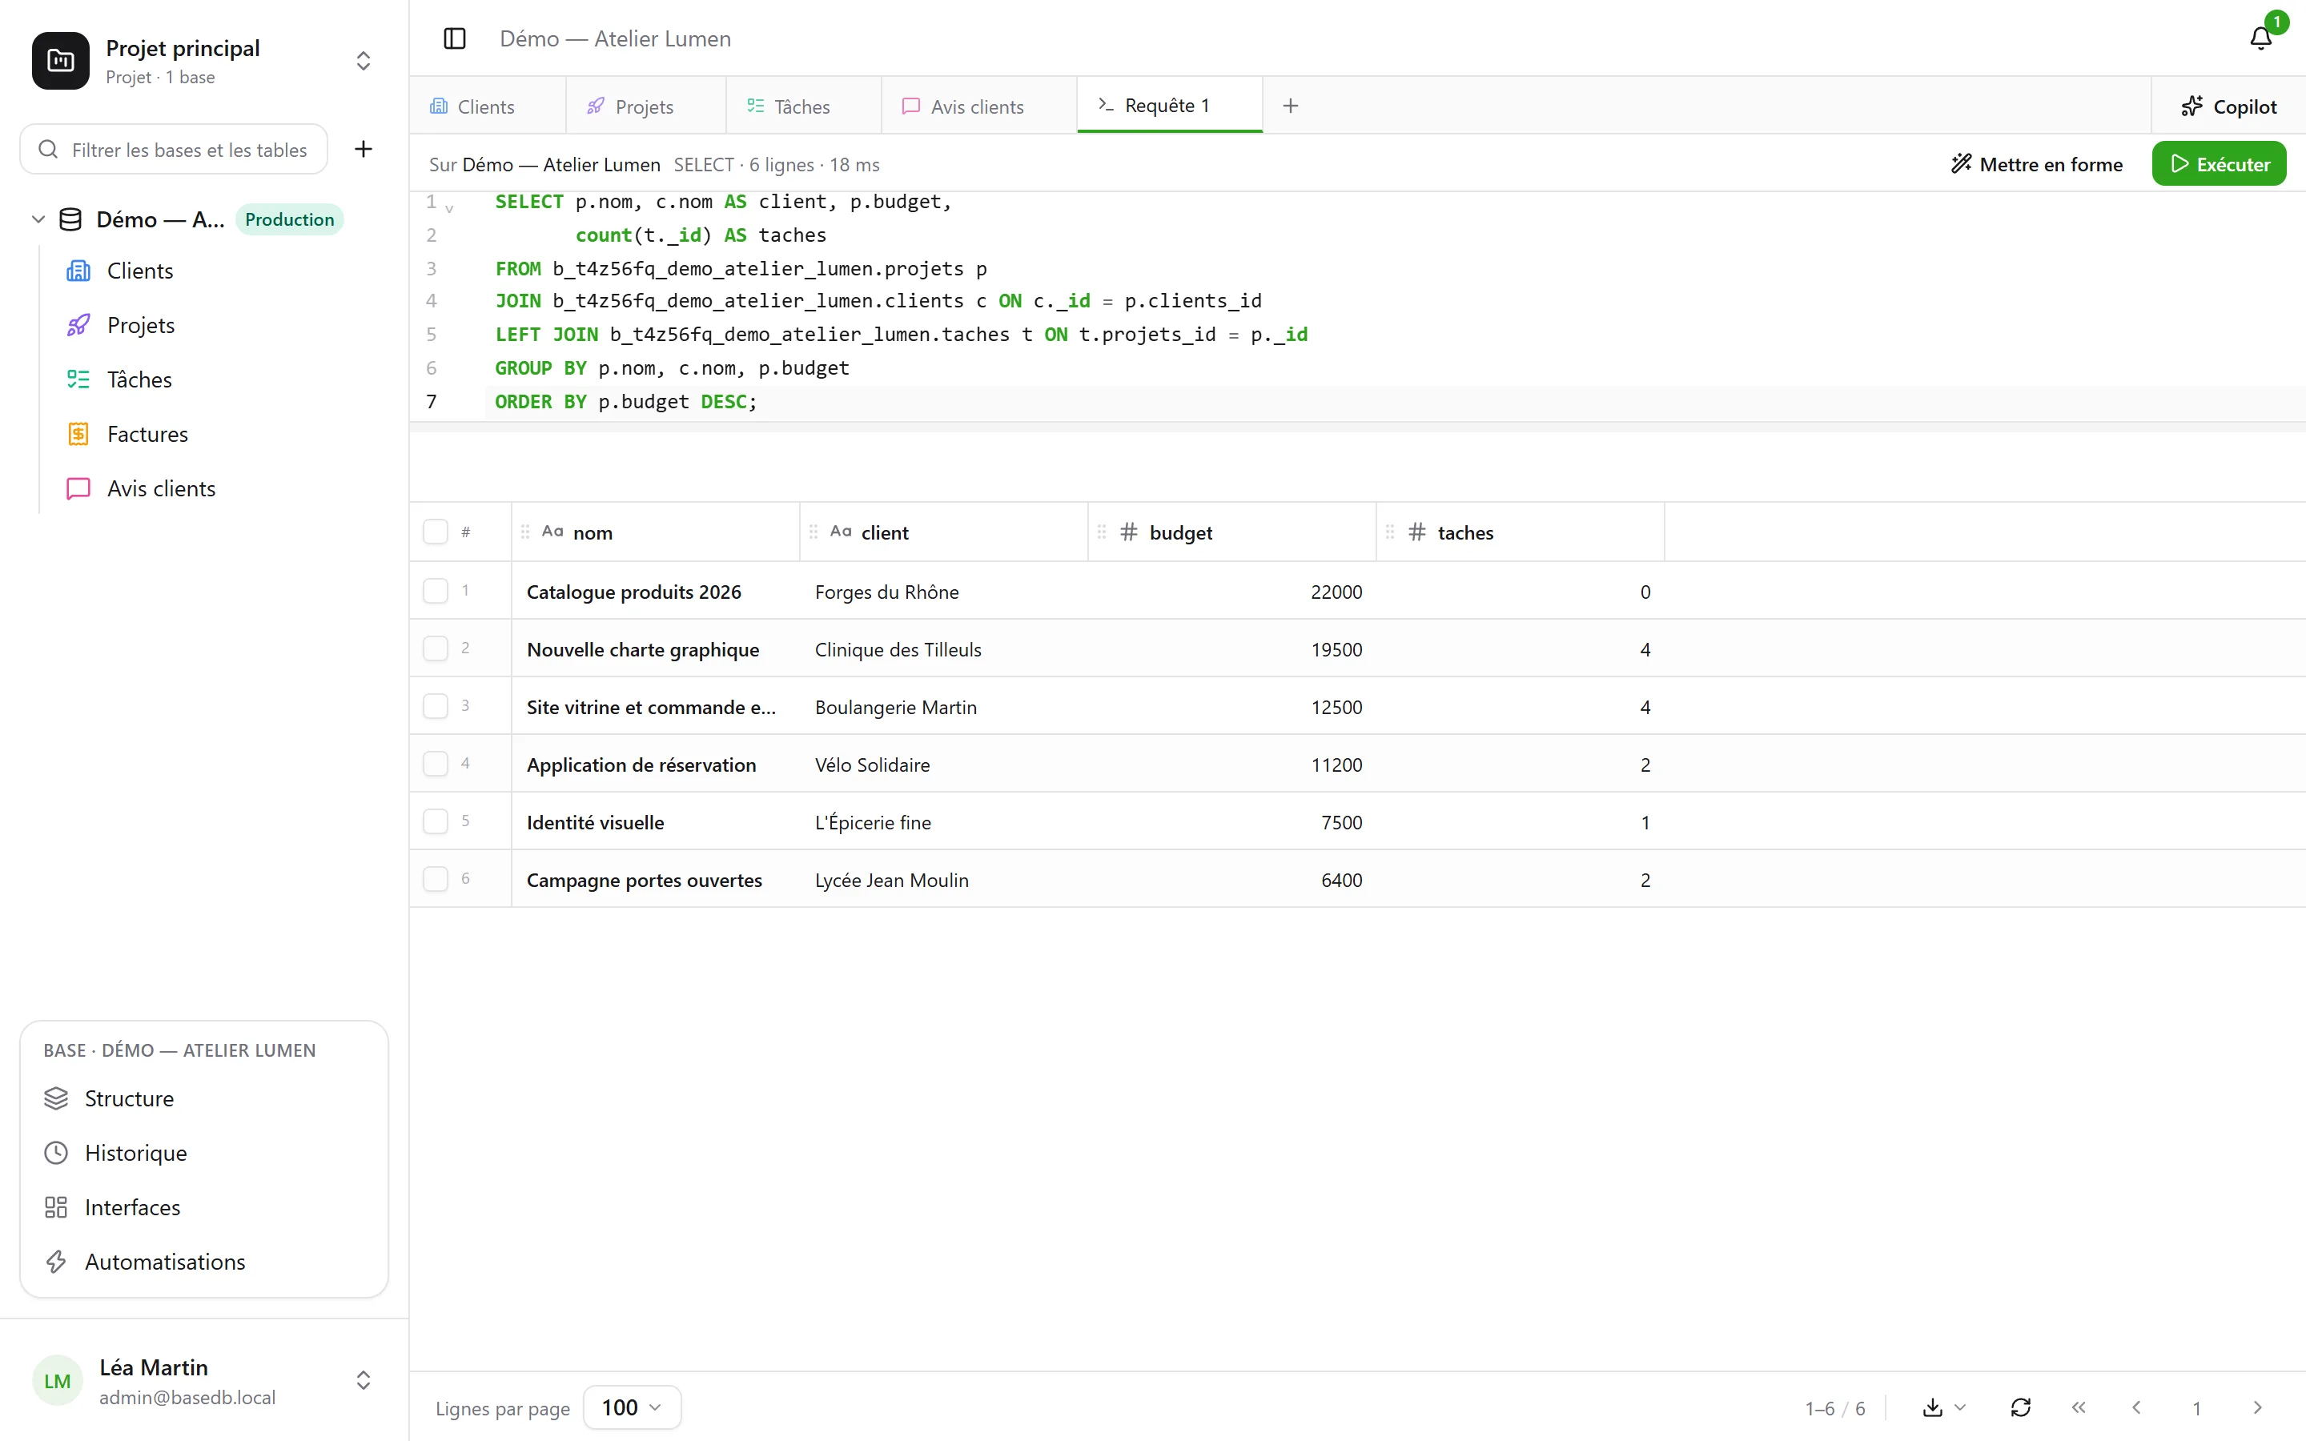Go to first page of results

[2079, 1407]
